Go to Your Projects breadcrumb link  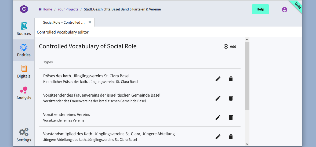tap(68, 9)
